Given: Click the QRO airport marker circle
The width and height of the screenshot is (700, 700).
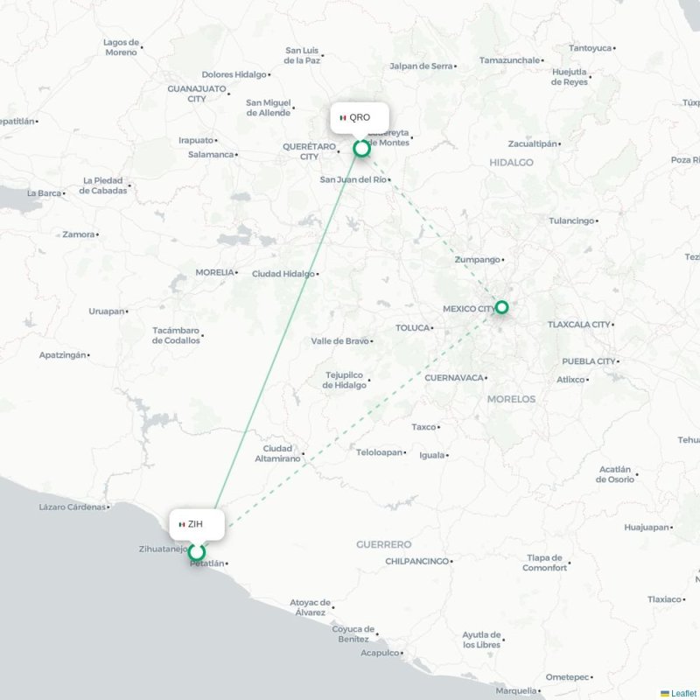Looking at the screenshot, I should (361, 148).
